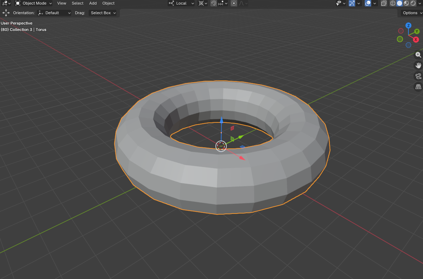The width and height of the screenshot is (423, 279).
Task: Click the pan view hand icon
Action: pyautogui.click(x=418, y=65)
